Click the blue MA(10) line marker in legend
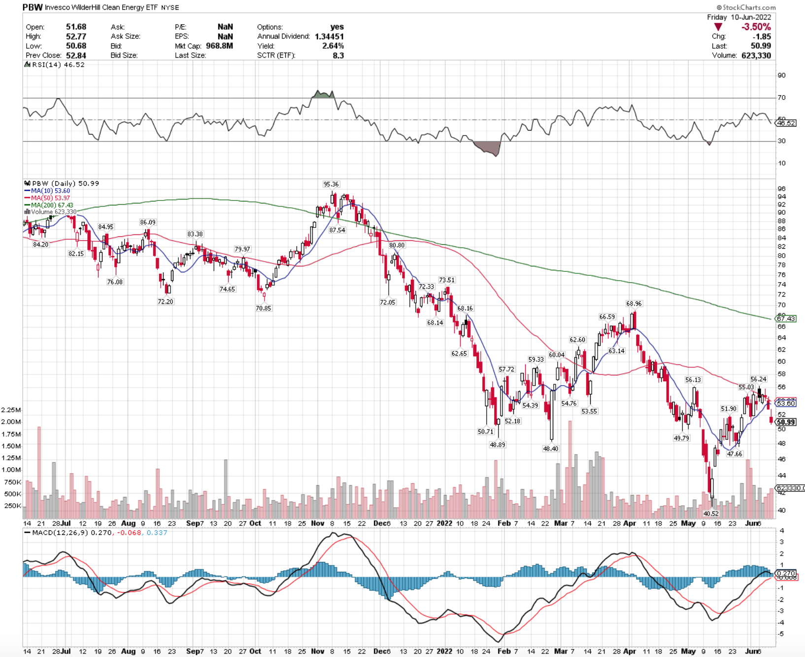Viewport: 805px width, 657px height. coord(27,191)
